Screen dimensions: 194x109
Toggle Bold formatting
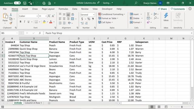(20, 21)
